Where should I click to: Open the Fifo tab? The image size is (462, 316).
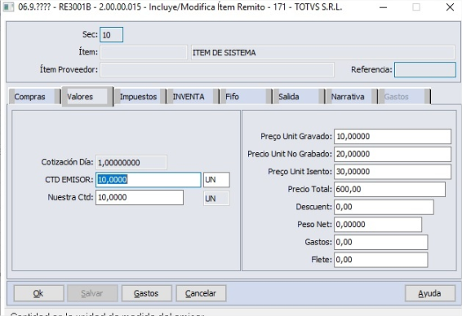tap(246, 97)
